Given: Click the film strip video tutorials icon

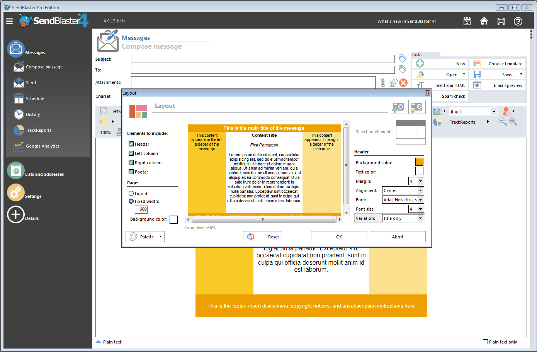Looking at the screenshot, I should tap(501, 21).
